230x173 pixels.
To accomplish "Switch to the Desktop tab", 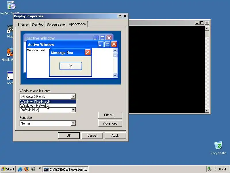I will pyautogui.click(x=38, y=25).
